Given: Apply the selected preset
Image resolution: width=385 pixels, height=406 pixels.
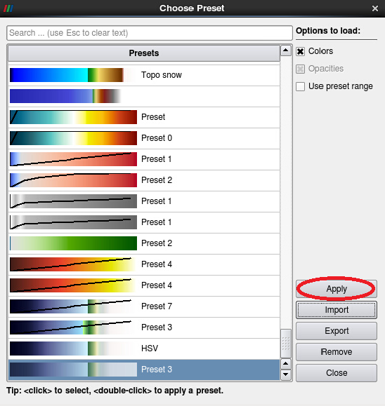Looking at the screenshot, I should point(337,289).
